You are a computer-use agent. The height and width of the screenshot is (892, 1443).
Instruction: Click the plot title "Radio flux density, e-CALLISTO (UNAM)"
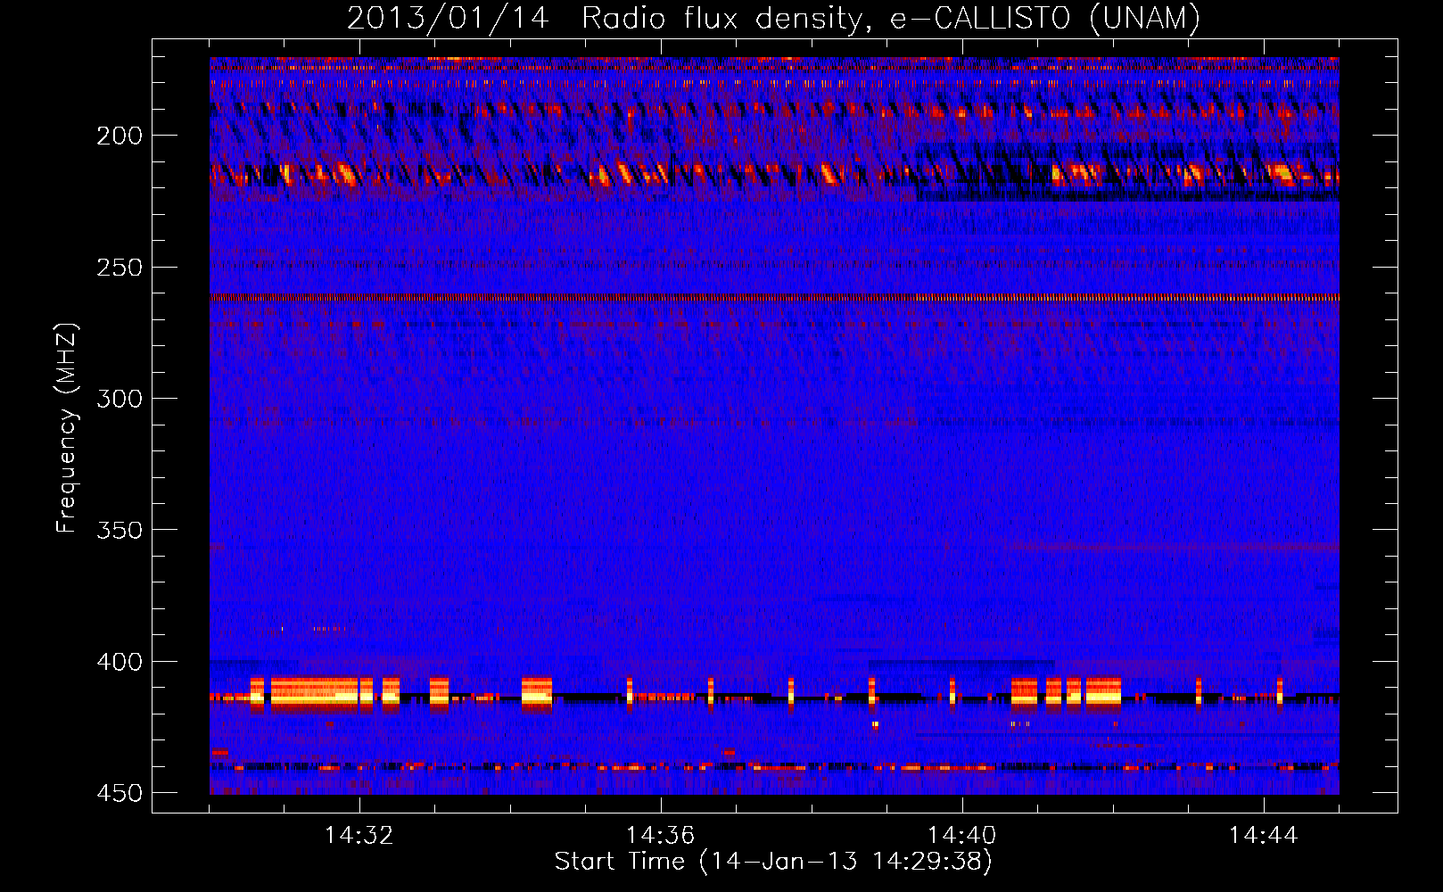[891, 18]
